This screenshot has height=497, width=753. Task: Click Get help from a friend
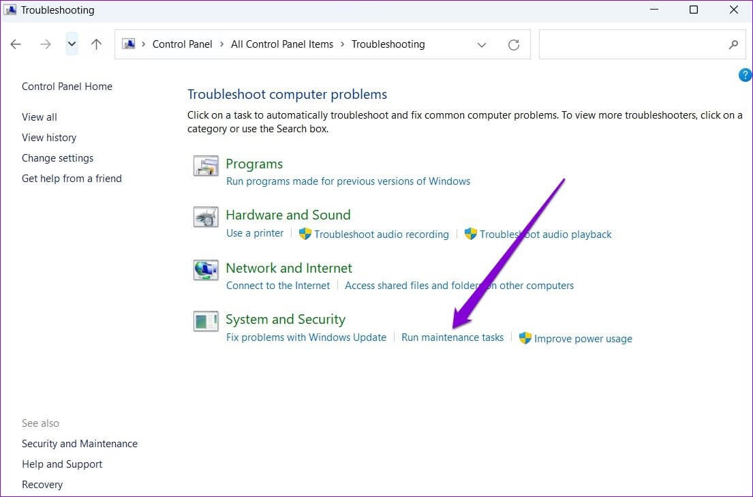[72, 179]
